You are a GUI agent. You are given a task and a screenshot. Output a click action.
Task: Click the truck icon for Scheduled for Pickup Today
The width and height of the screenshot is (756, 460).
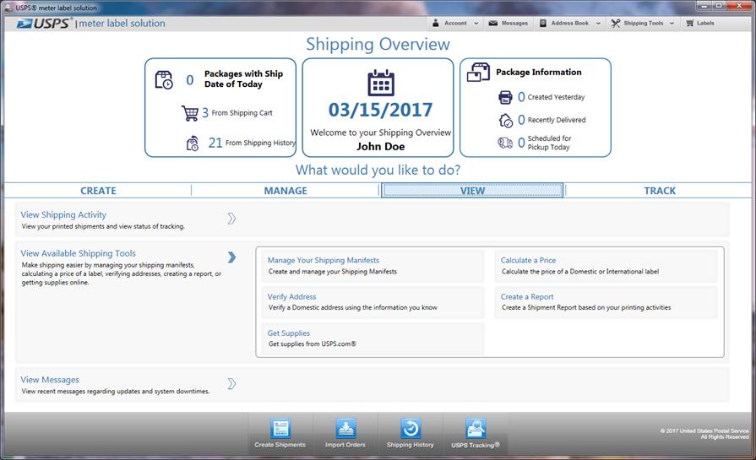pos(505,143)
